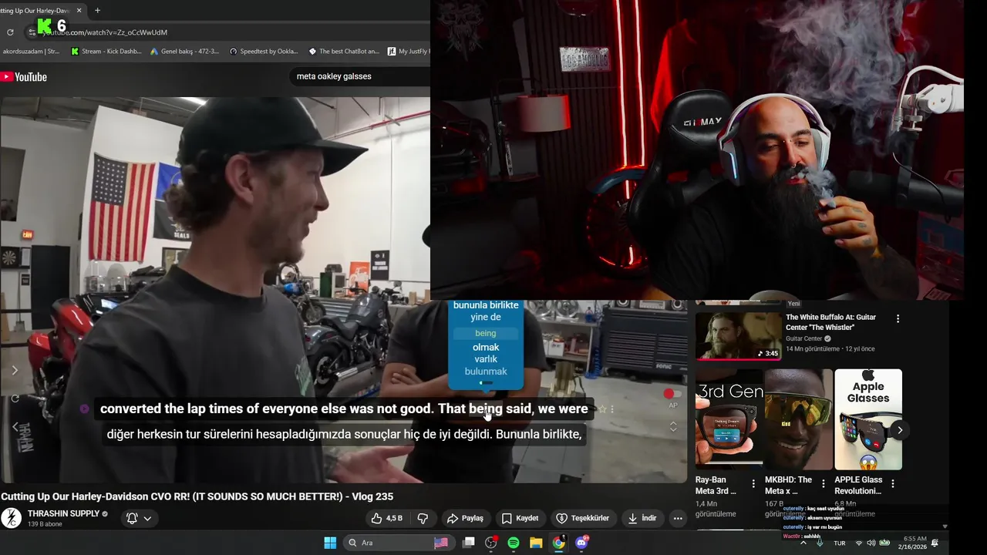Expand subtitle up-down chevron control
987x555 pixels.
click(673, 426)
